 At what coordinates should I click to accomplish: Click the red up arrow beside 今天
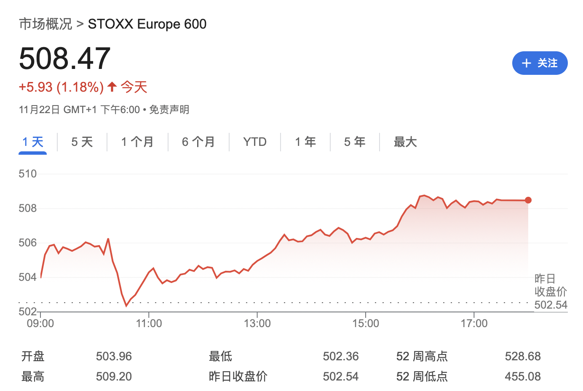112,87
